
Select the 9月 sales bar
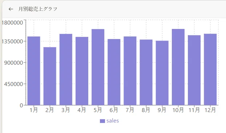point(162,73)
